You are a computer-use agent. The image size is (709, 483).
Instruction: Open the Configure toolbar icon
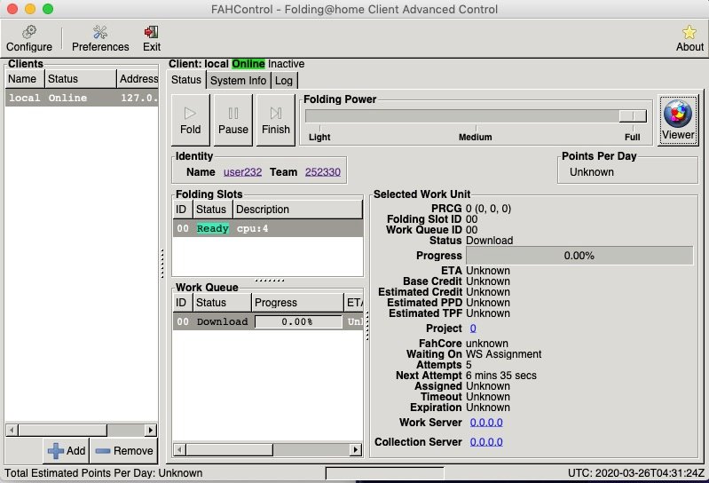click(29, 38)
